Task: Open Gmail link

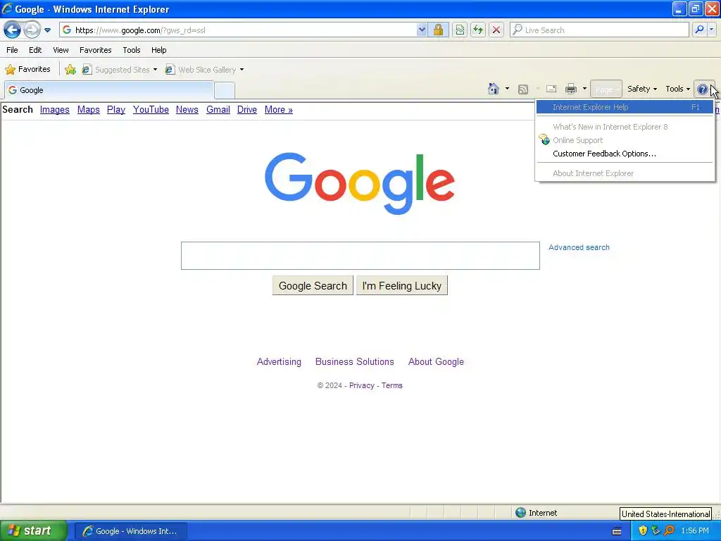Action: click(x=218, y=109)
